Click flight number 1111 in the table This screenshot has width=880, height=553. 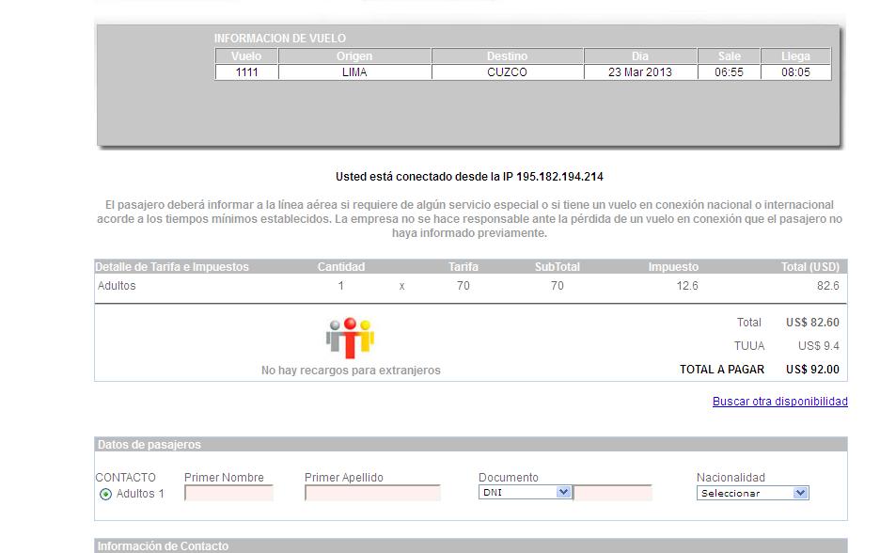click(247, 72)
